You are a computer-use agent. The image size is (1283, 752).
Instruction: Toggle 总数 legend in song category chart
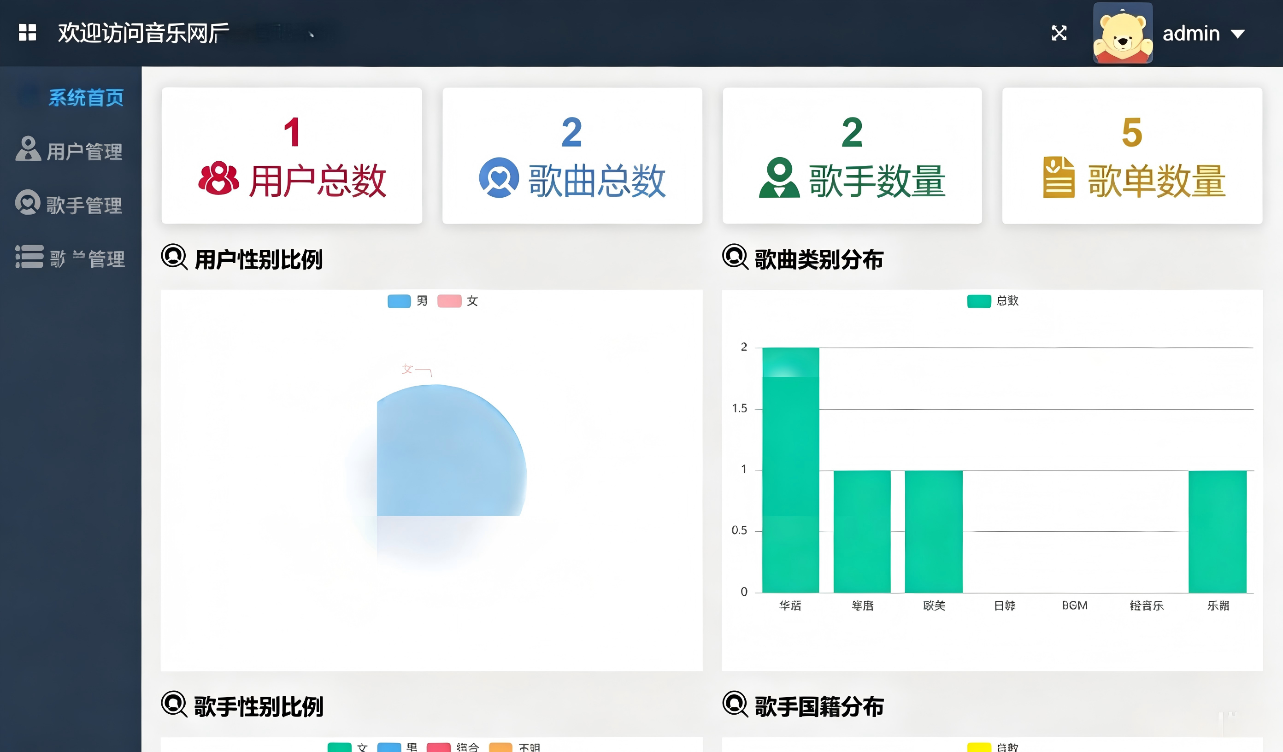(993, 301)
